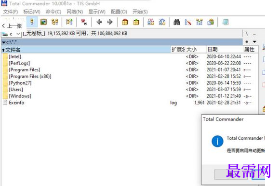Sort by 扩展名 column header
The height and width of the screenshot is (186, 280).
pos(178,50)
